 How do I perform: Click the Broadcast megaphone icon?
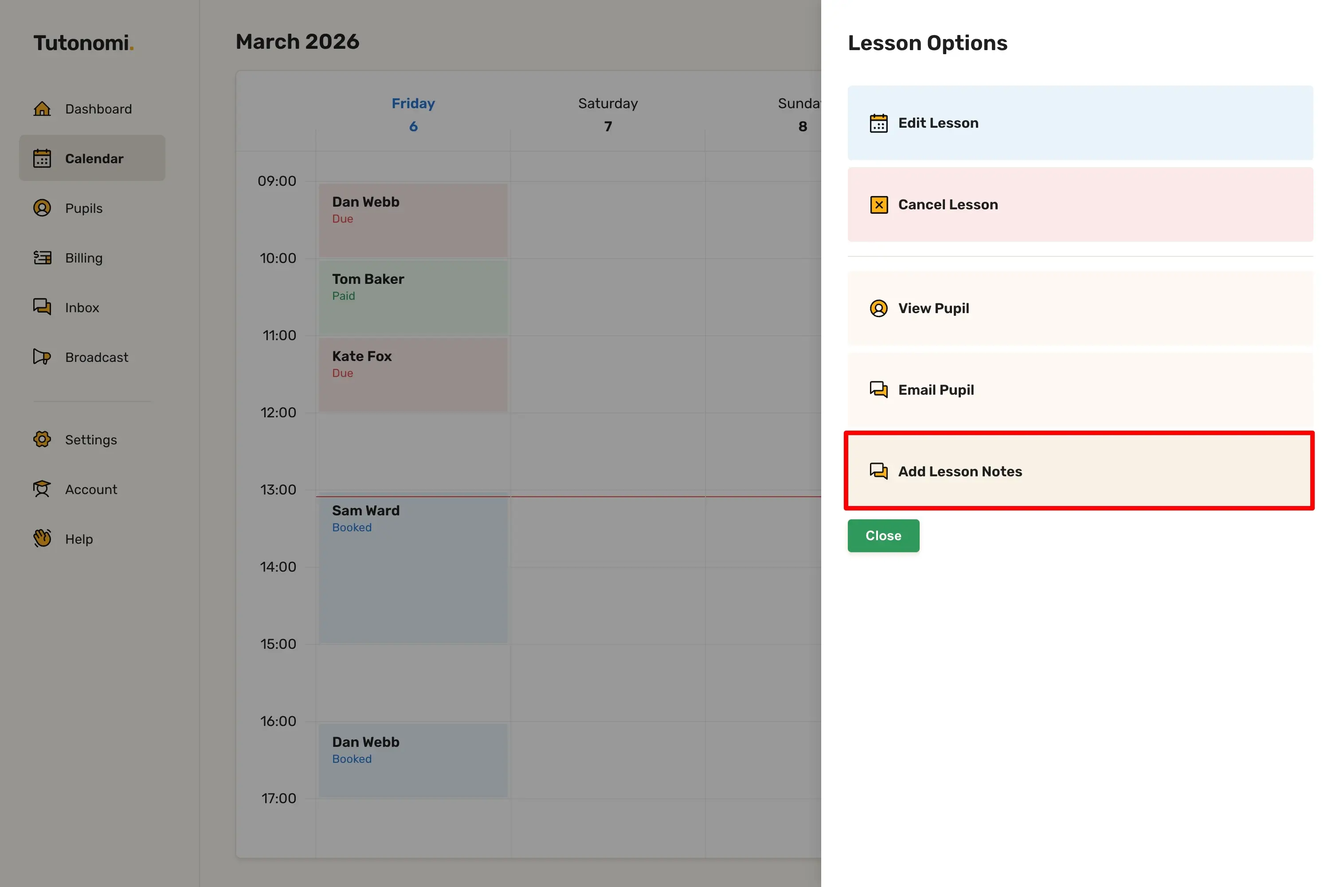point(42,357)
